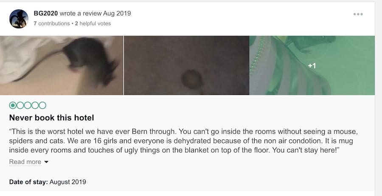Screen dimensions: 382x196
Task: Expand review with the Read more arrow
Action: pyautogui.click(x=46, y=162)
